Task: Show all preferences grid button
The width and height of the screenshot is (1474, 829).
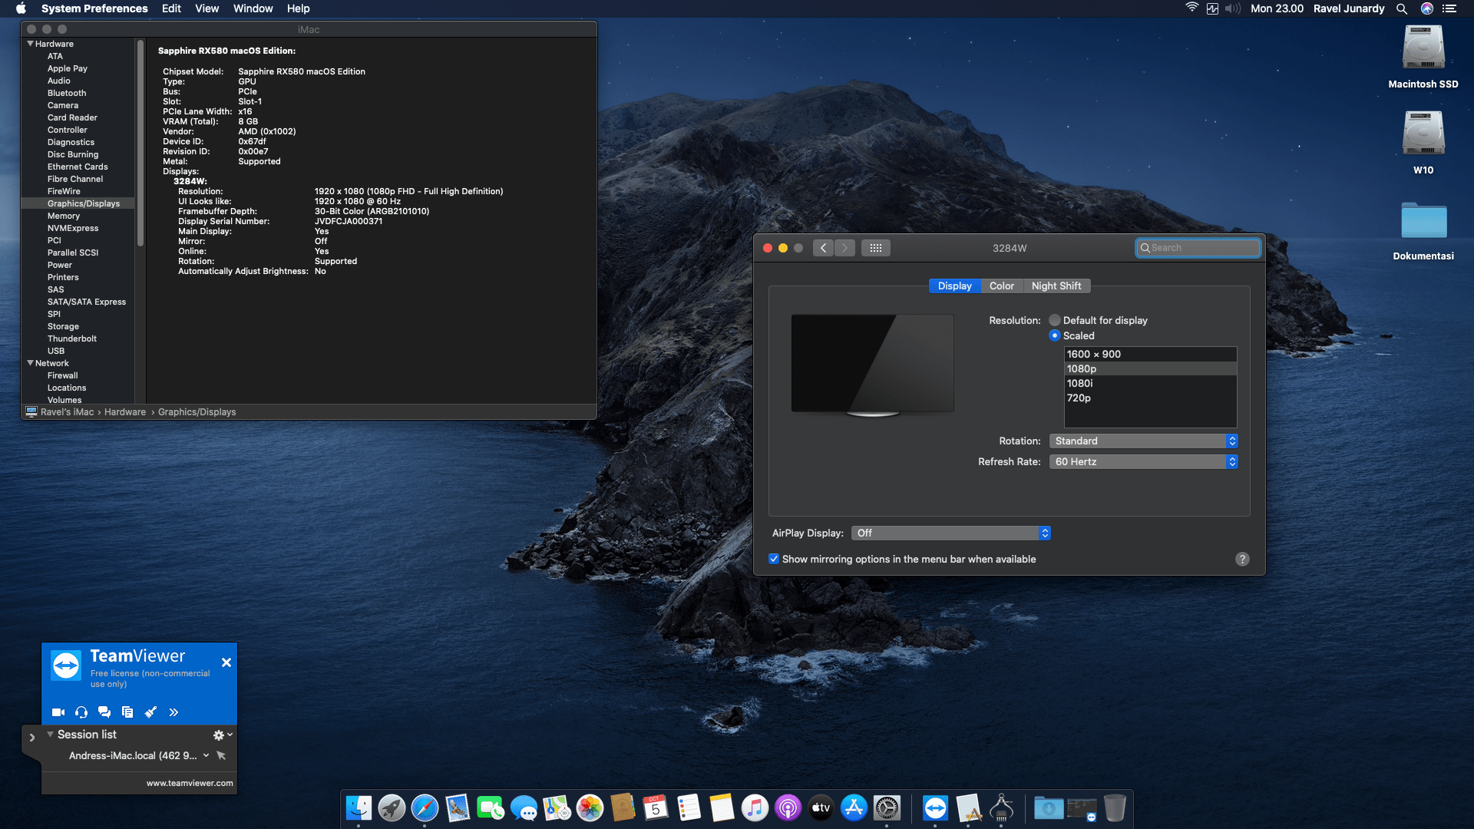Action: pos(876,248)
